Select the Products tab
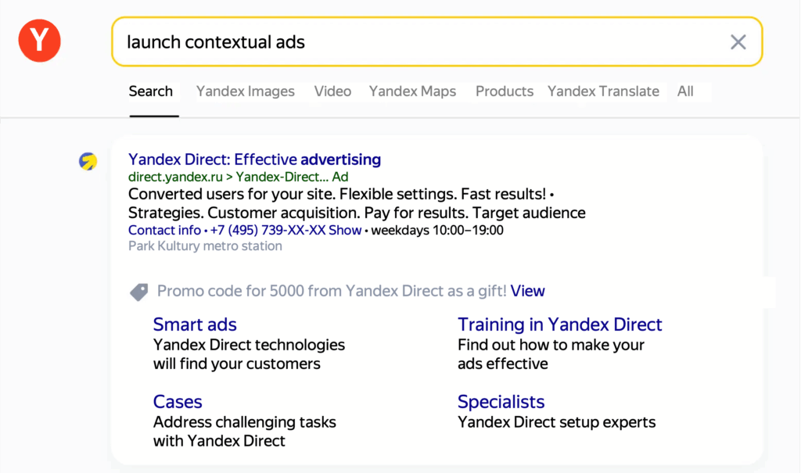The width and height of the screenshot is (801, 473). tap(505, 91)
